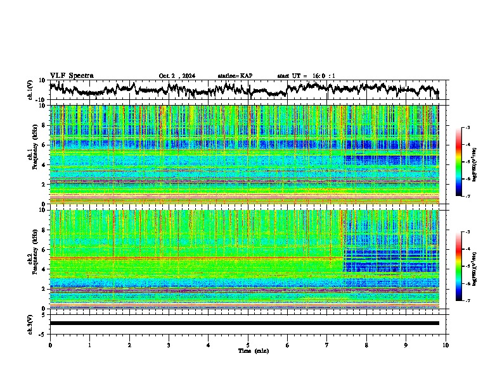Click the "ch.3(V)" axis label
Screen dimensions: 502x387
coord(30,324)
